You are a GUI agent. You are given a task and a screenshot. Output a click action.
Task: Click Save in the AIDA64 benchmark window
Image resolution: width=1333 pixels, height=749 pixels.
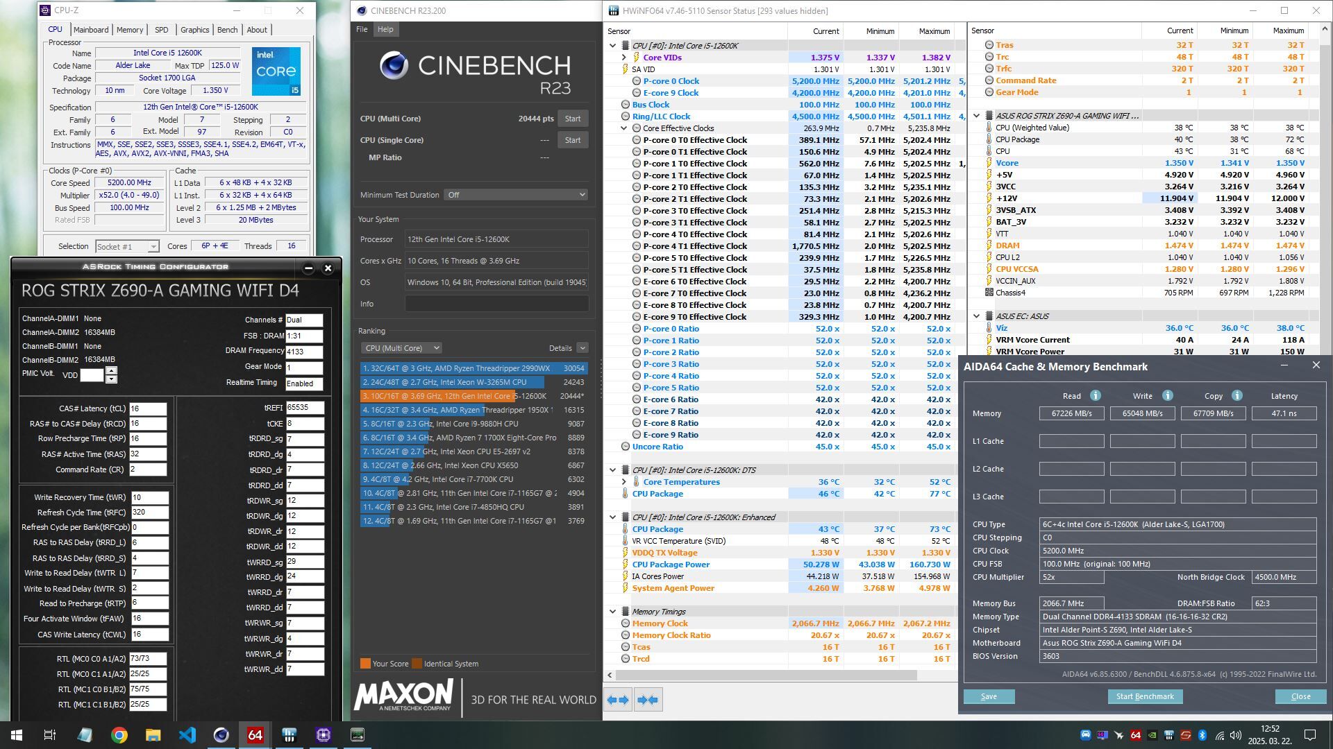989,697
